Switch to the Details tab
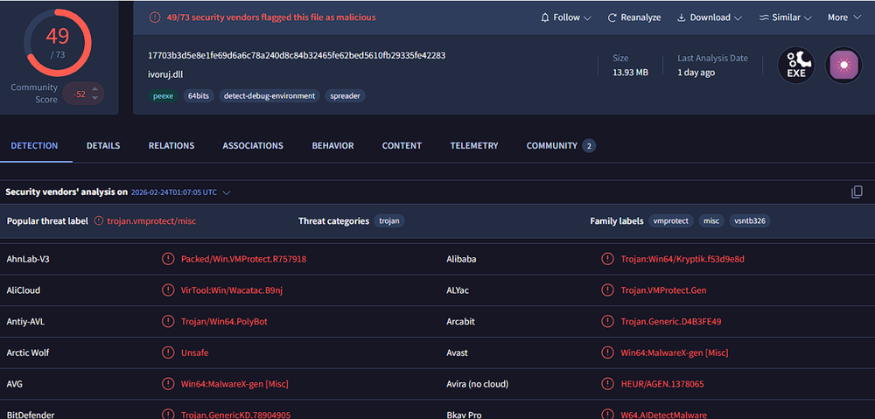 103,145
